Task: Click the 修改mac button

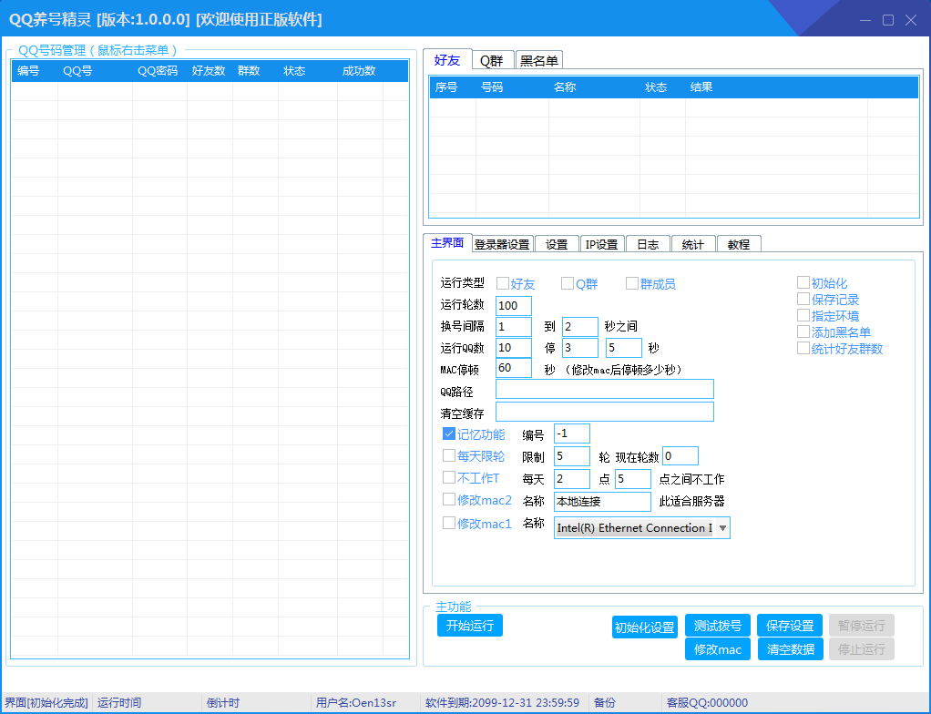Action: [717, 648]
